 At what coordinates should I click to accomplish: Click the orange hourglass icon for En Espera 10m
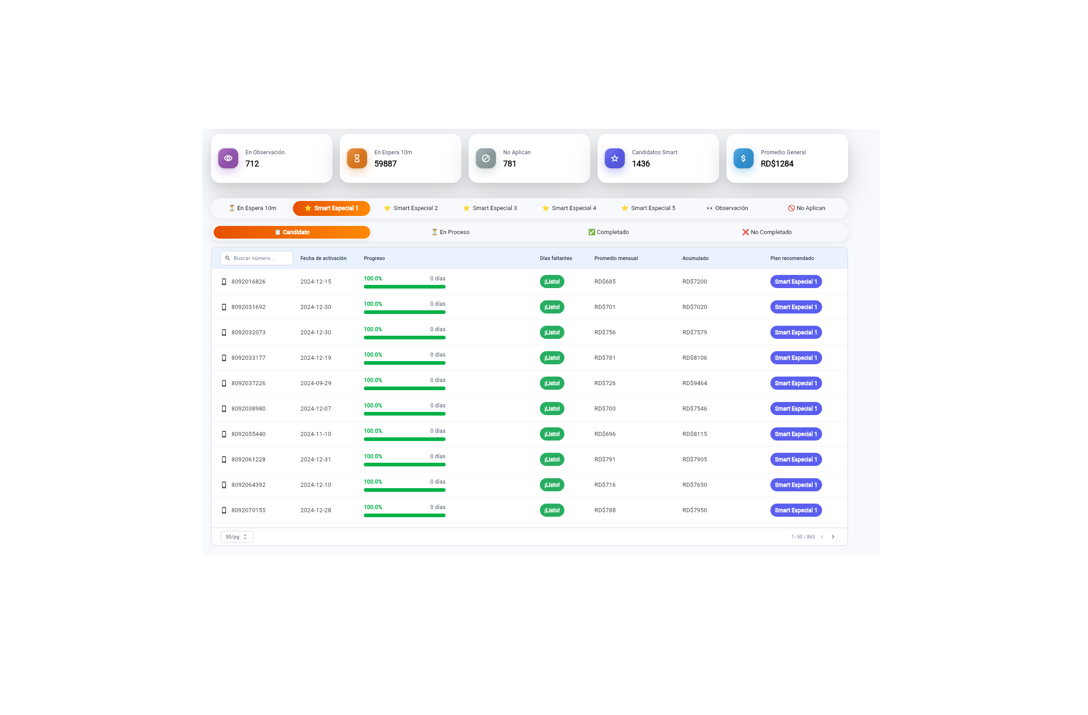pyautogui.click(x=357, y=158)
